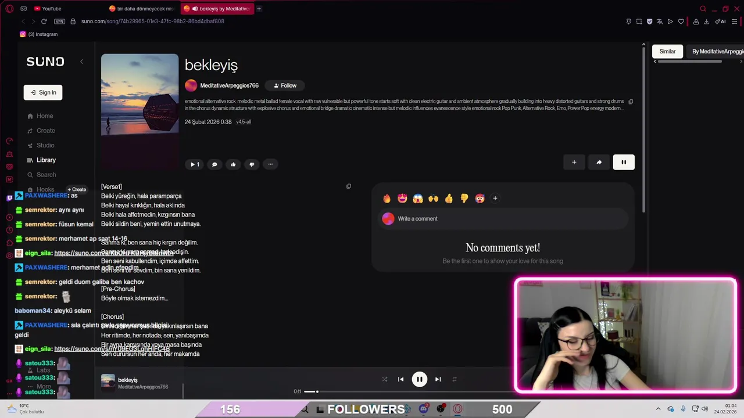Show hidden system tray icons

pos(658,409)
